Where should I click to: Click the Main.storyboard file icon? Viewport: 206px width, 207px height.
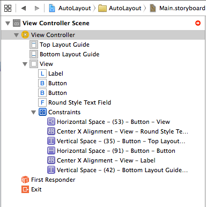pos(153,8)
